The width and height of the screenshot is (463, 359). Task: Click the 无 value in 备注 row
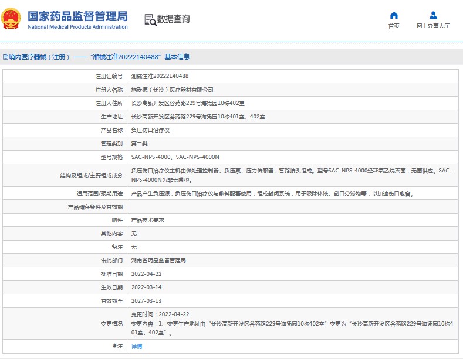coord(134,247)
